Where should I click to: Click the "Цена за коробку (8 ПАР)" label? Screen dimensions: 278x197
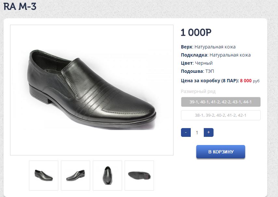coord(210,80)
